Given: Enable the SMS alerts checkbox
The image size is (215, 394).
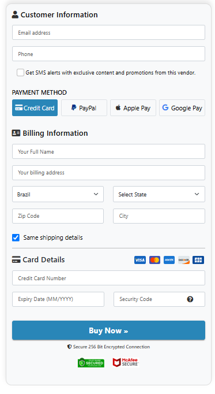Looking at the screenshot, I should click(20, 72).
